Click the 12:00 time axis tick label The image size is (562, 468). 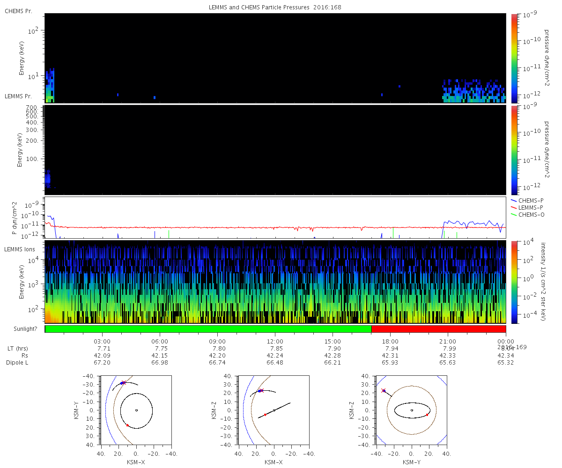tap(275, 342)
